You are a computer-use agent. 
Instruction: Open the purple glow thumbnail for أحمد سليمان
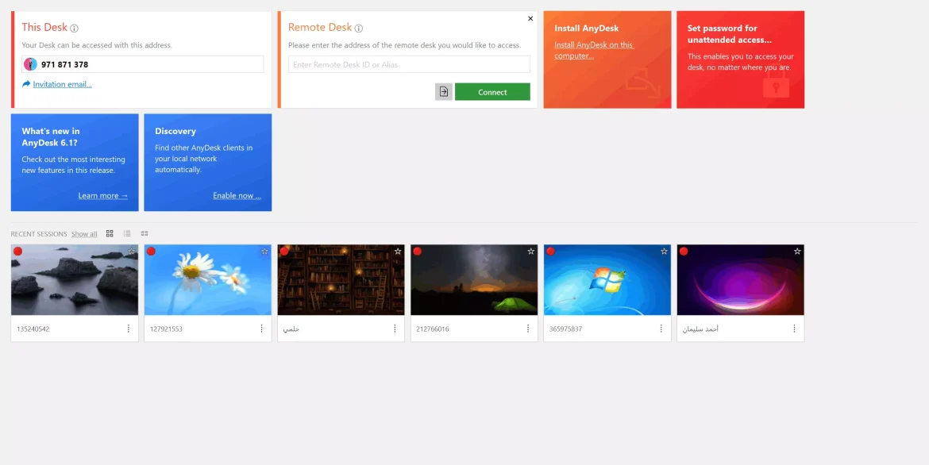(x=741, y=279)
